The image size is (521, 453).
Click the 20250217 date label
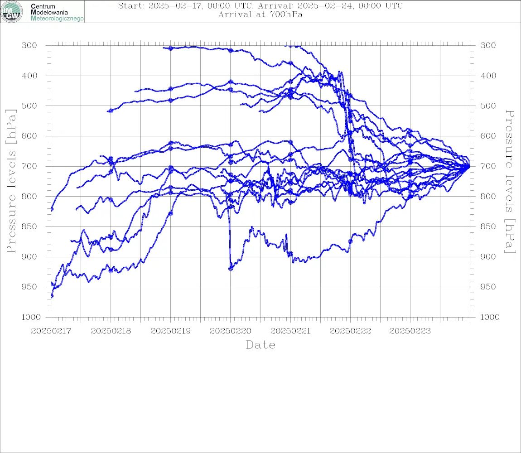click(51, 331)
